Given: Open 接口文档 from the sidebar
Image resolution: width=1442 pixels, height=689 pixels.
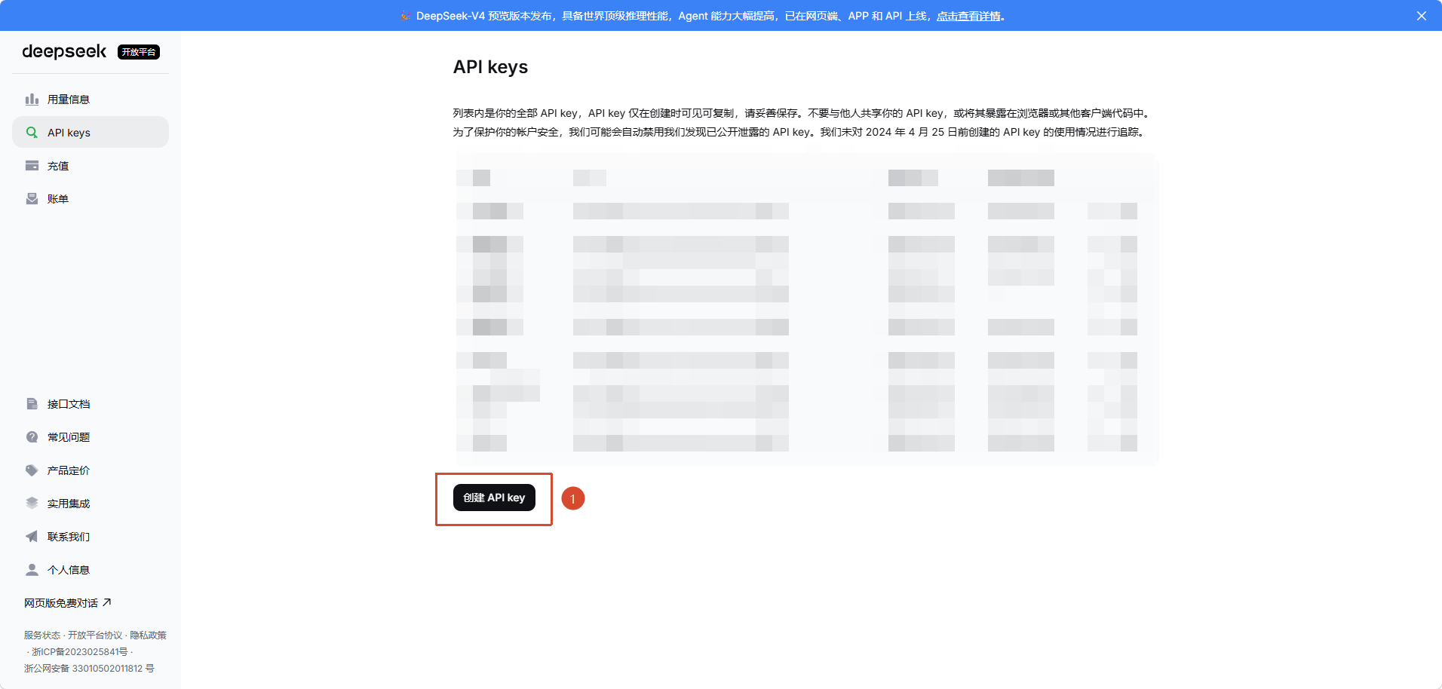Looking at the screenshot, I should [x=91, y=404].
